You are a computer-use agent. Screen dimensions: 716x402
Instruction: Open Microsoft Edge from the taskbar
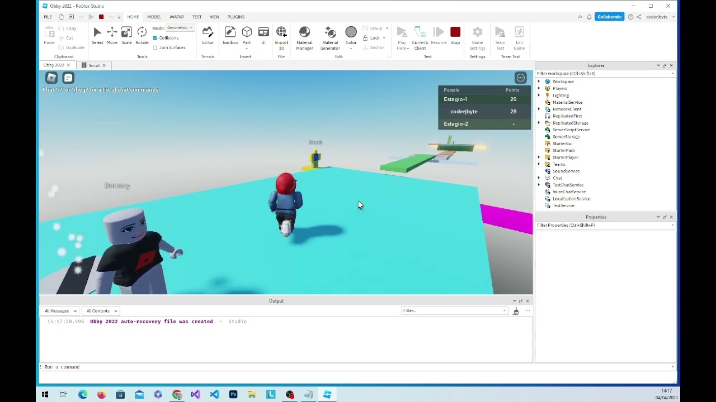(83, 395)
